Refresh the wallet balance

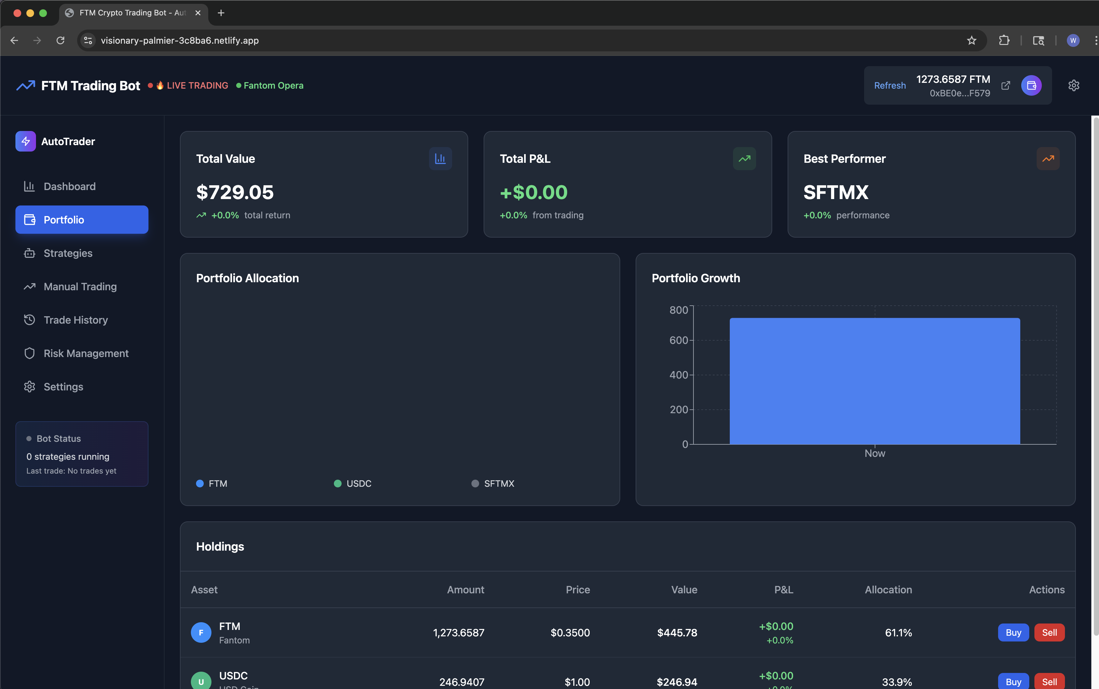pyautogui.click(x=890, y=85)
